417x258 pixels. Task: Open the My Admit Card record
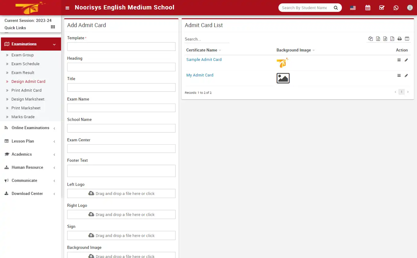(200, 75)
